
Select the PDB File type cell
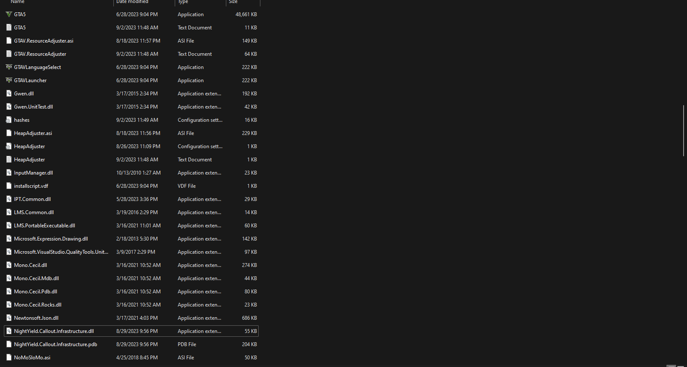187,344
